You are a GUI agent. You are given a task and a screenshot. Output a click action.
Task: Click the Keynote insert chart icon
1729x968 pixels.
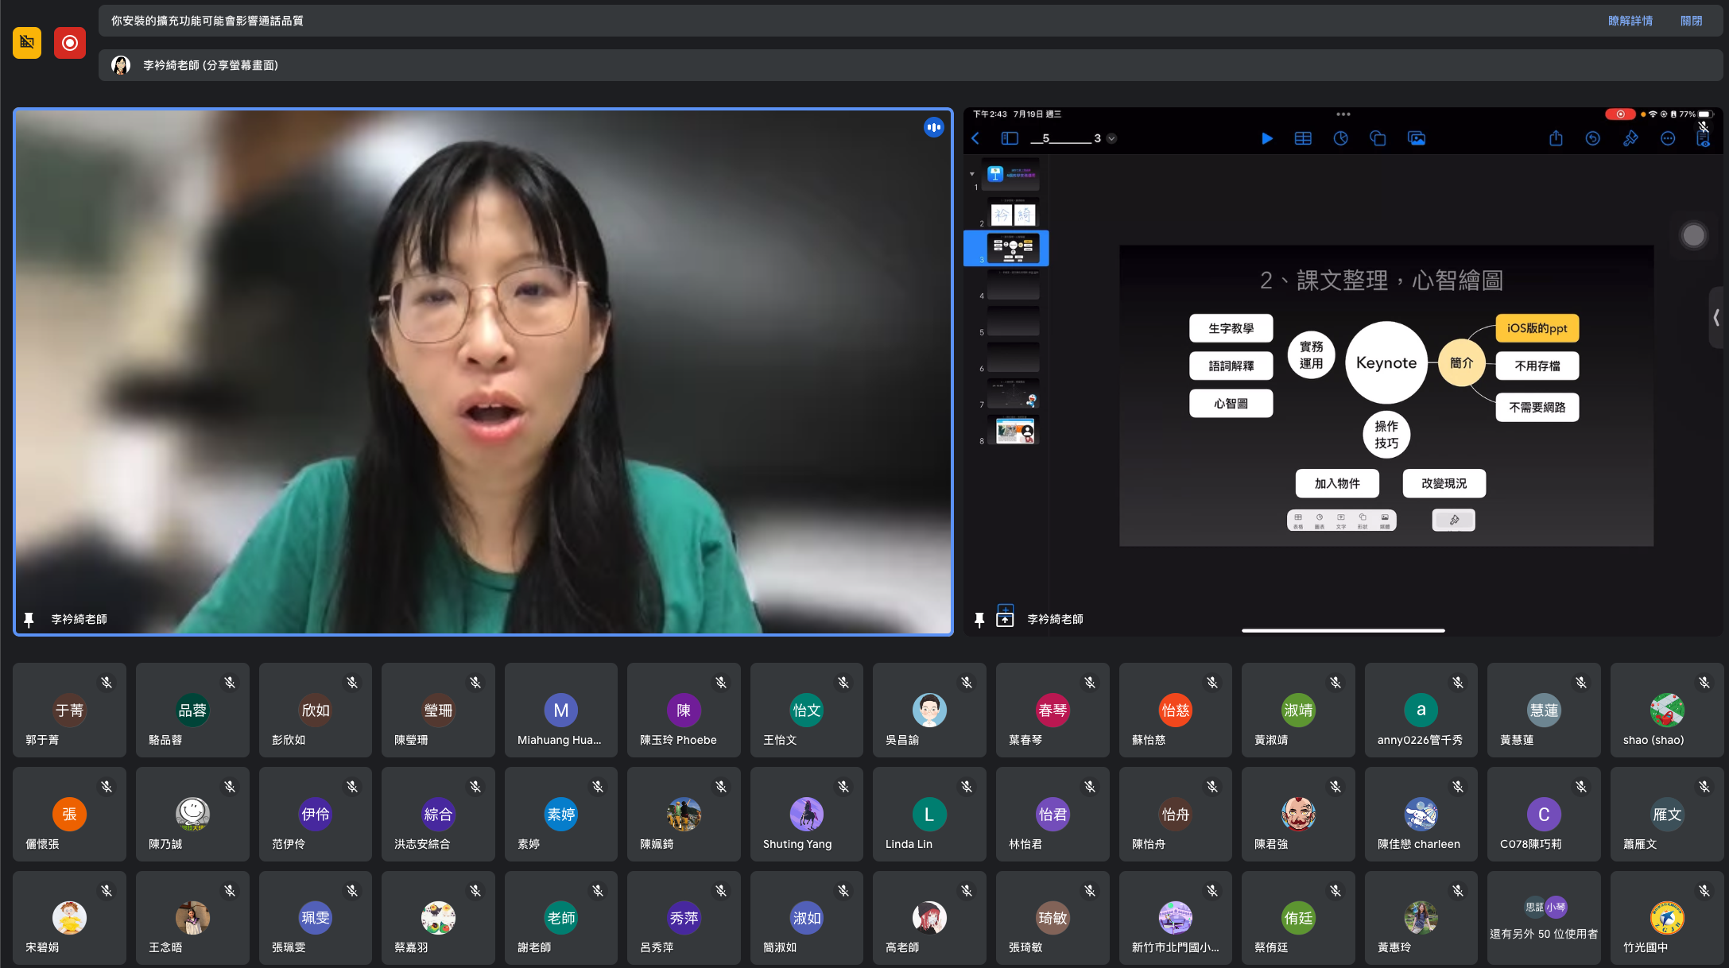coord(1340,138)
